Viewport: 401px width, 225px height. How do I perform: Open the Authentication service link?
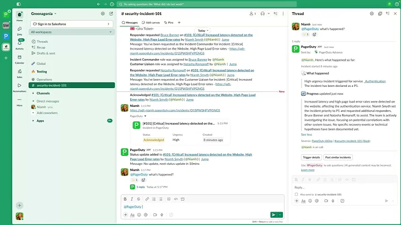pos(375,81)
